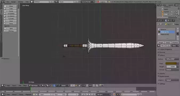Image resolution: width=180 pixels, height=96 pixels.
Task: Open the timeline Marker menu
Action: point(14,94)
